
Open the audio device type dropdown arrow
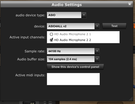click(84, 15)
